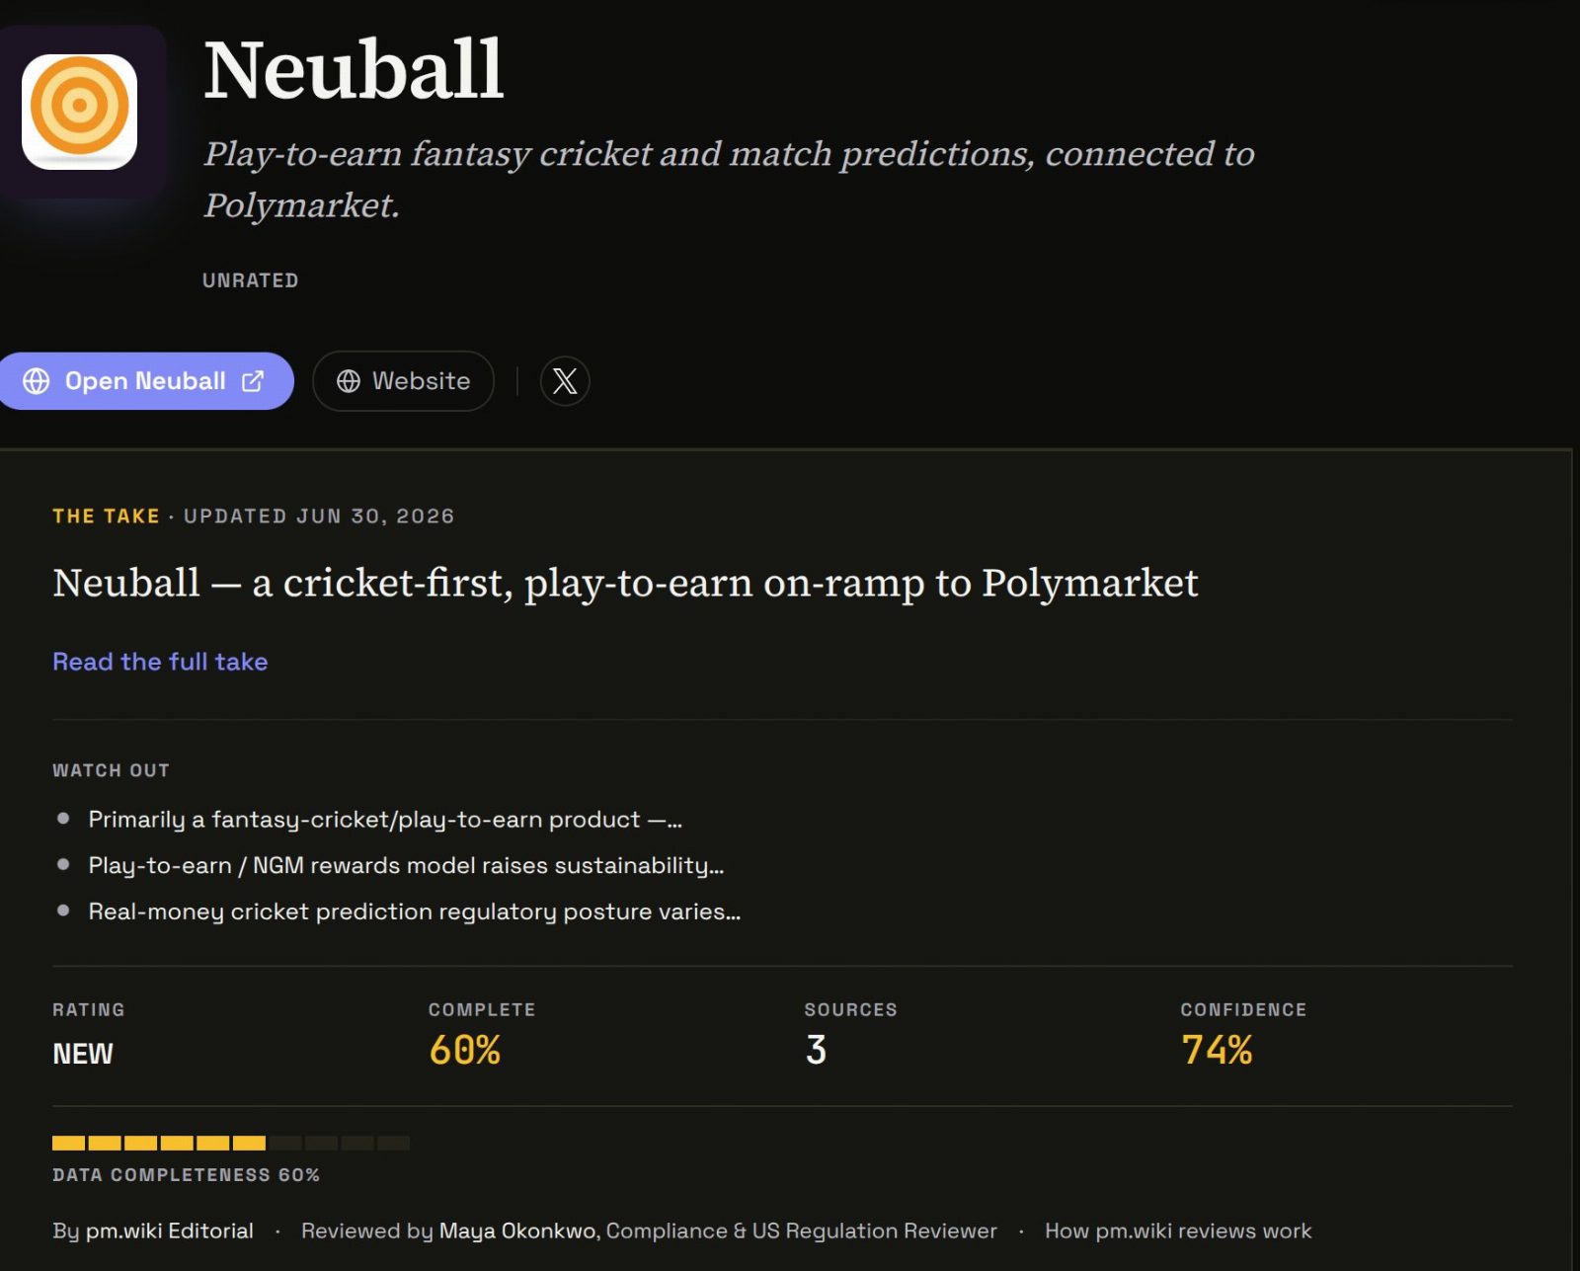Open reviewer Maya Okonkwo's profile link
The width and height of the screenshot is (1580, 1271).
[518, 1231]
